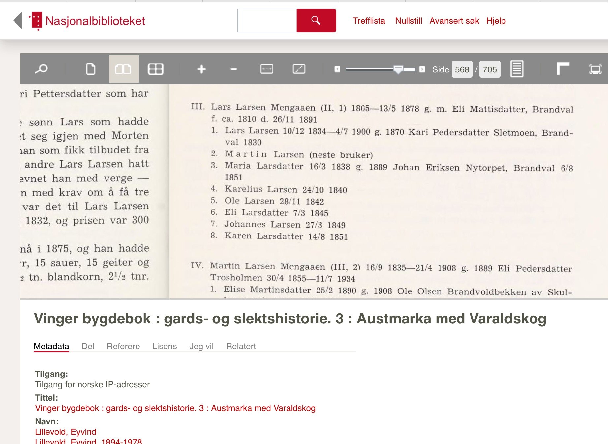Image resolution: width=608 pixels, height=444 pixels.
Task: Click the page navigation slider handle
Action: click(398, 69)
